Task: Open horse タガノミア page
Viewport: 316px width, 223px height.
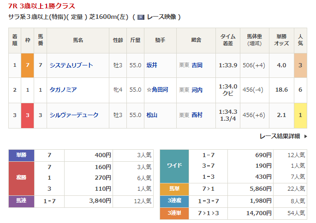Action: (63, 90)
